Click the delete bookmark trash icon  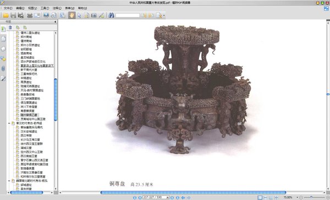pos(10,27)
